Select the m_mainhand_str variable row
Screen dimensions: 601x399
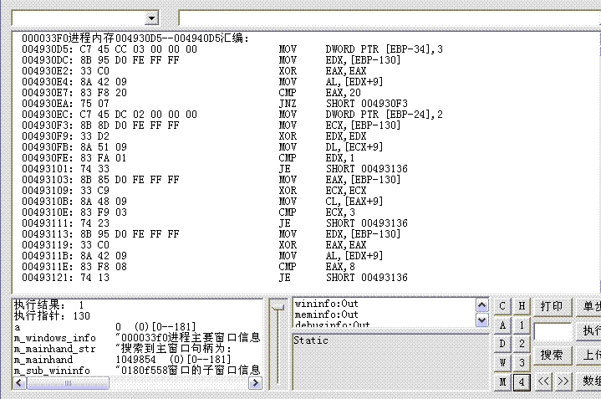[123, 349]
